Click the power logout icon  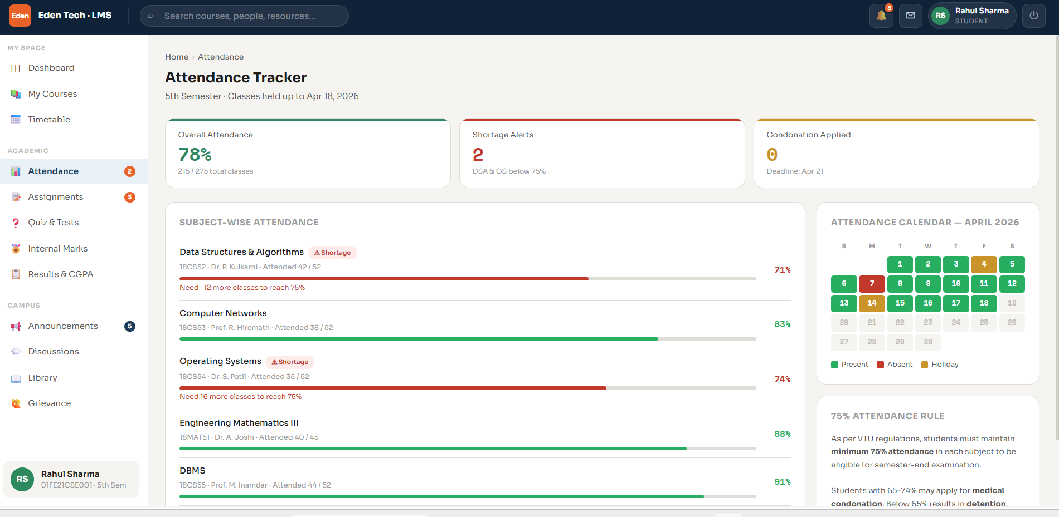point(1034,16)
